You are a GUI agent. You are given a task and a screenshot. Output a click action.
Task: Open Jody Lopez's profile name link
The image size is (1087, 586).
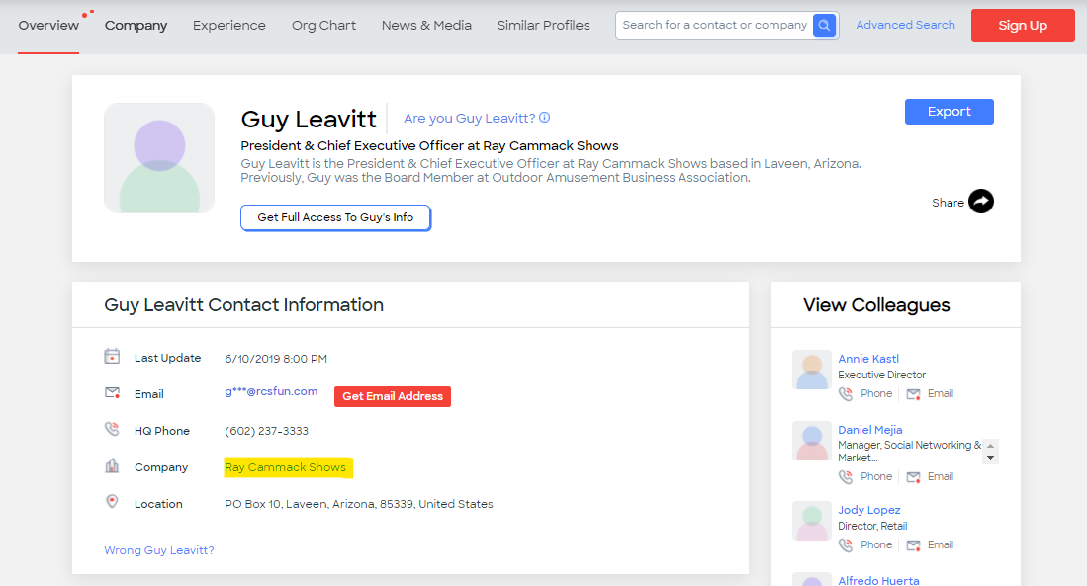pyautogui.click(x=869, y=510)
